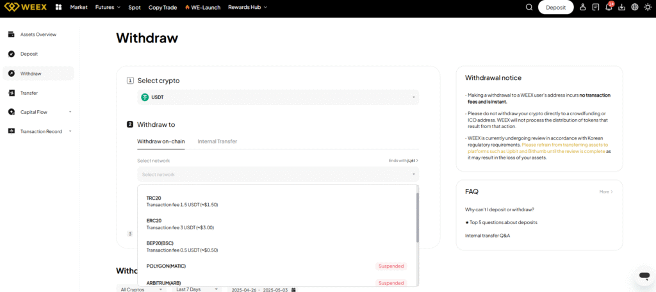Click the Suspended badge for POLYGON(MATIC)
The height and width of the screenshot is (292, 656).
(x=391, y=266)
